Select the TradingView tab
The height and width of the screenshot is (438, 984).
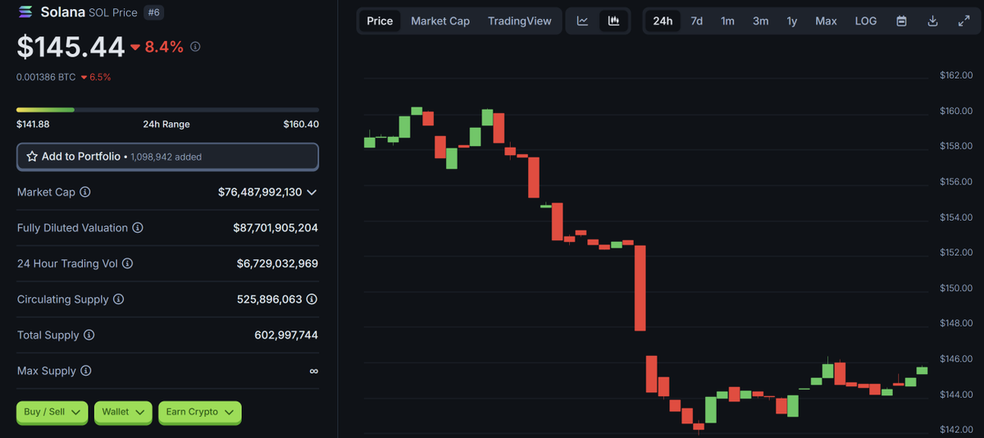click(520, 21)
